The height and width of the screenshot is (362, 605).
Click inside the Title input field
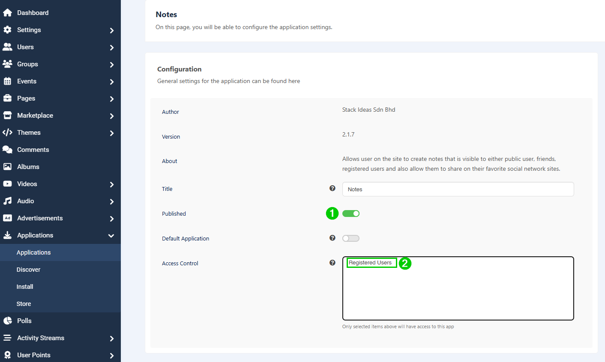click(x=458, y=189)
